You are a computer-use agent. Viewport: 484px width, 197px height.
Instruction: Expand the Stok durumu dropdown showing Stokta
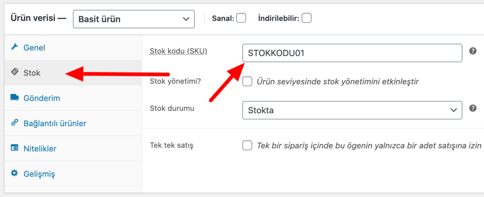[352, 110]
